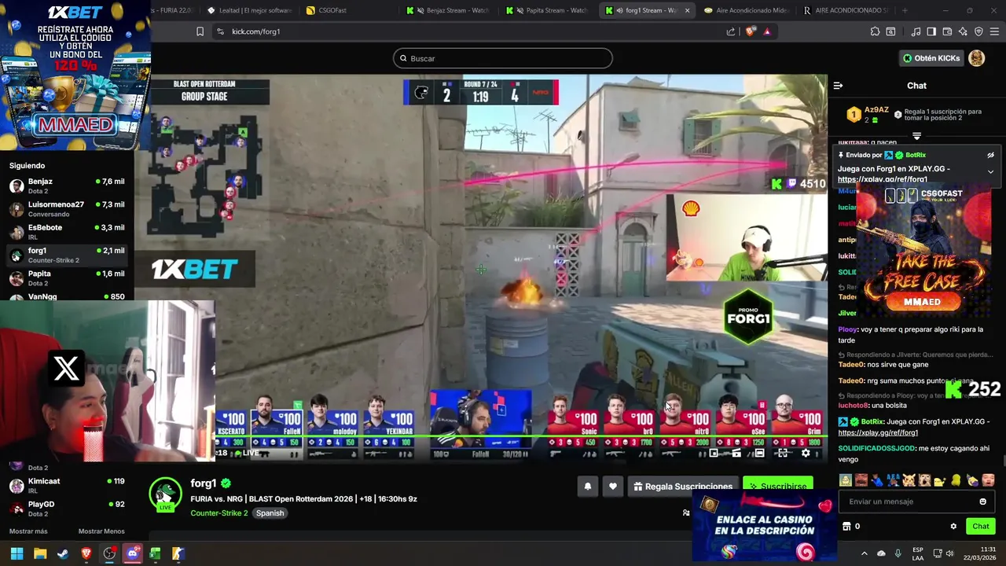The height and width of the screenshot is (566, 1006).
Task: Switch to the Lealtad software tab
Action: click(249, 10)
